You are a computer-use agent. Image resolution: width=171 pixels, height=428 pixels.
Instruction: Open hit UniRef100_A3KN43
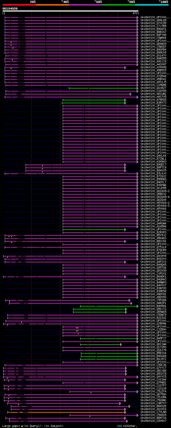(x=153, y=162)
